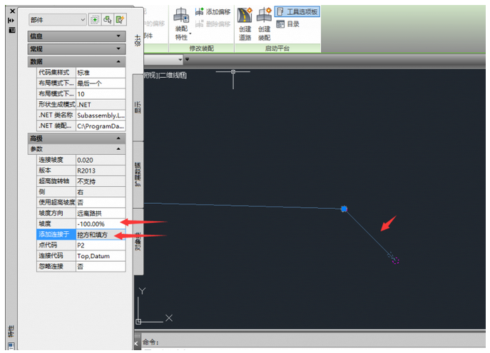The image size is (490, 353).
Task: Open the 目录 catalog button
Action: click(288, 24)
